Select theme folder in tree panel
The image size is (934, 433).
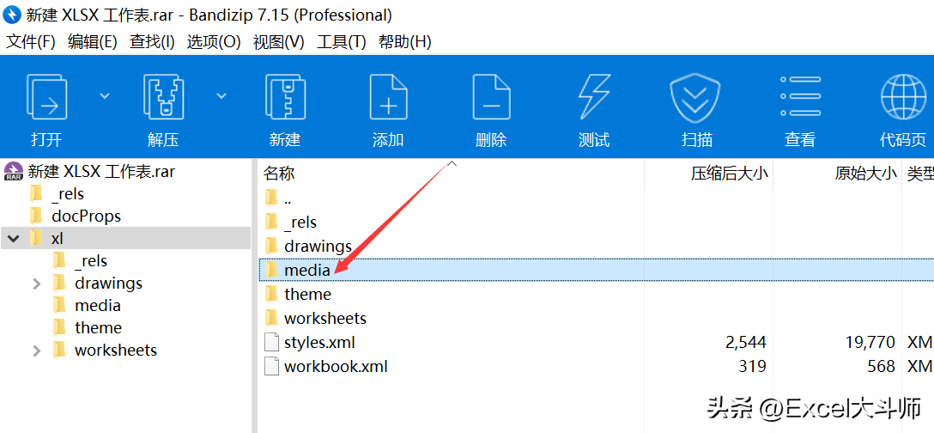pyautogui.click(x=98, y=327)
